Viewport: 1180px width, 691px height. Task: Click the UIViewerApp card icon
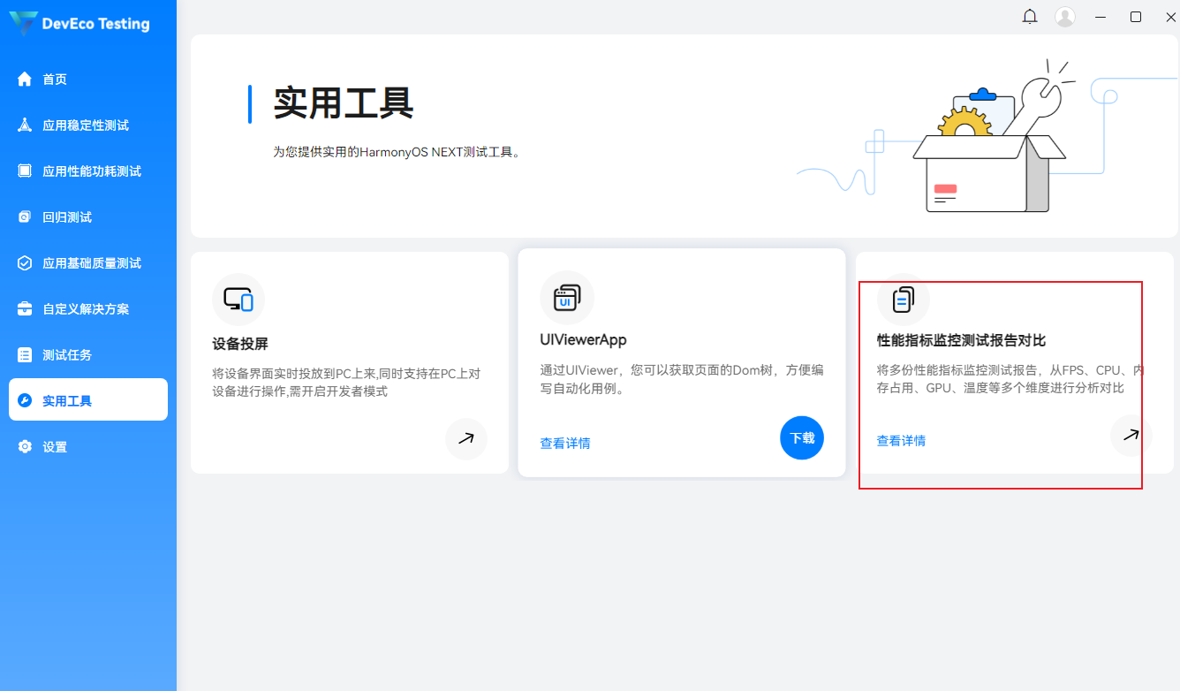567,298
